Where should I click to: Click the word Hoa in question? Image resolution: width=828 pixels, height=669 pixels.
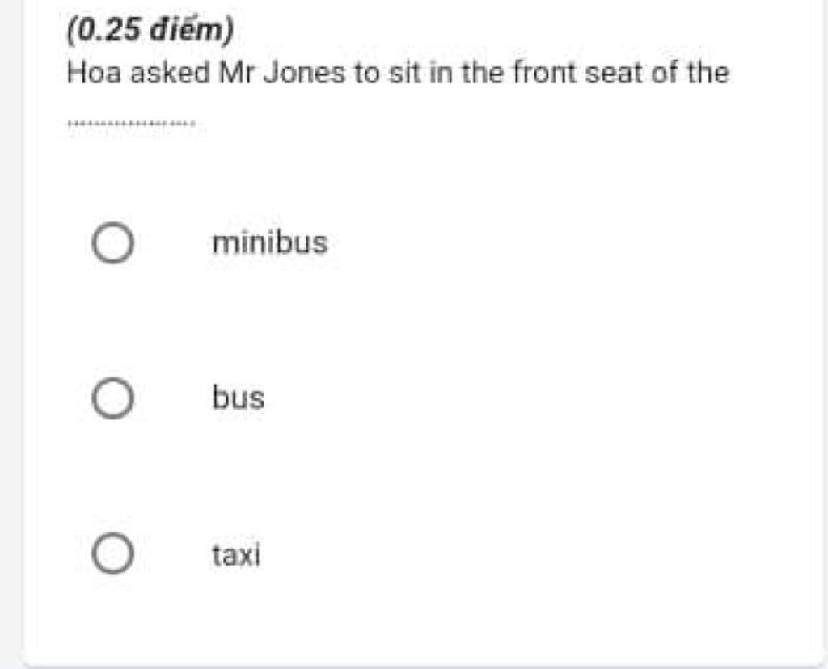95,74
